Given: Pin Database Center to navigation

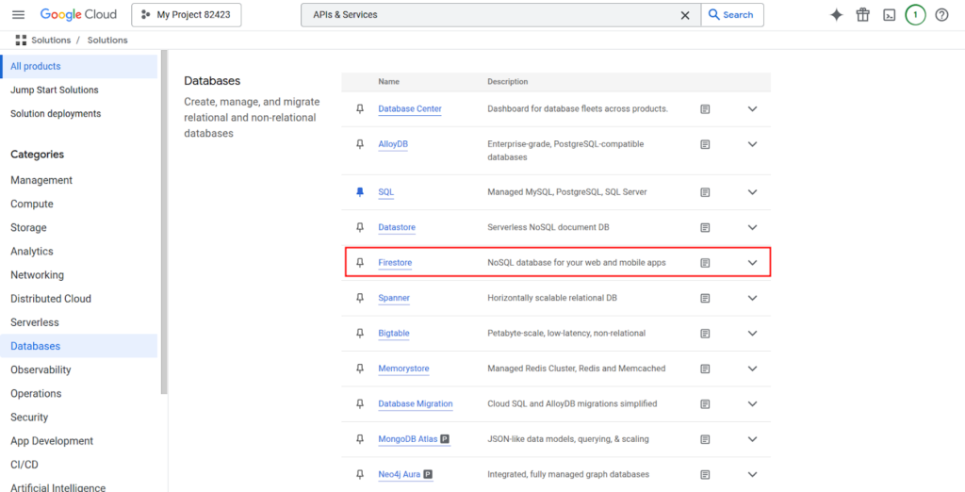Looking at the screenshot, I should pos(360,109).
